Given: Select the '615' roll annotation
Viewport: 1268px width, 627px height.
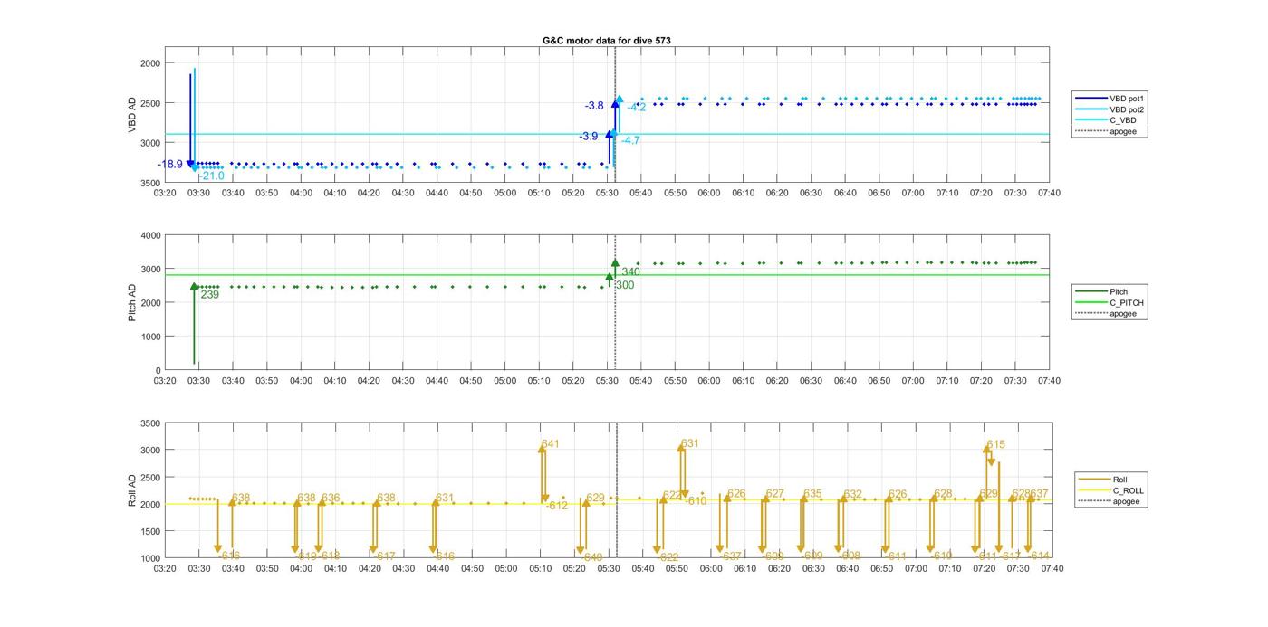Looking at the screenshot, I should click(996, 444).
